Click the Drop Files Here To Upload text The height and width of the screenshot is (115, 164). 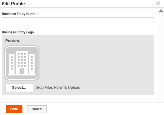[x=58, y=87]
